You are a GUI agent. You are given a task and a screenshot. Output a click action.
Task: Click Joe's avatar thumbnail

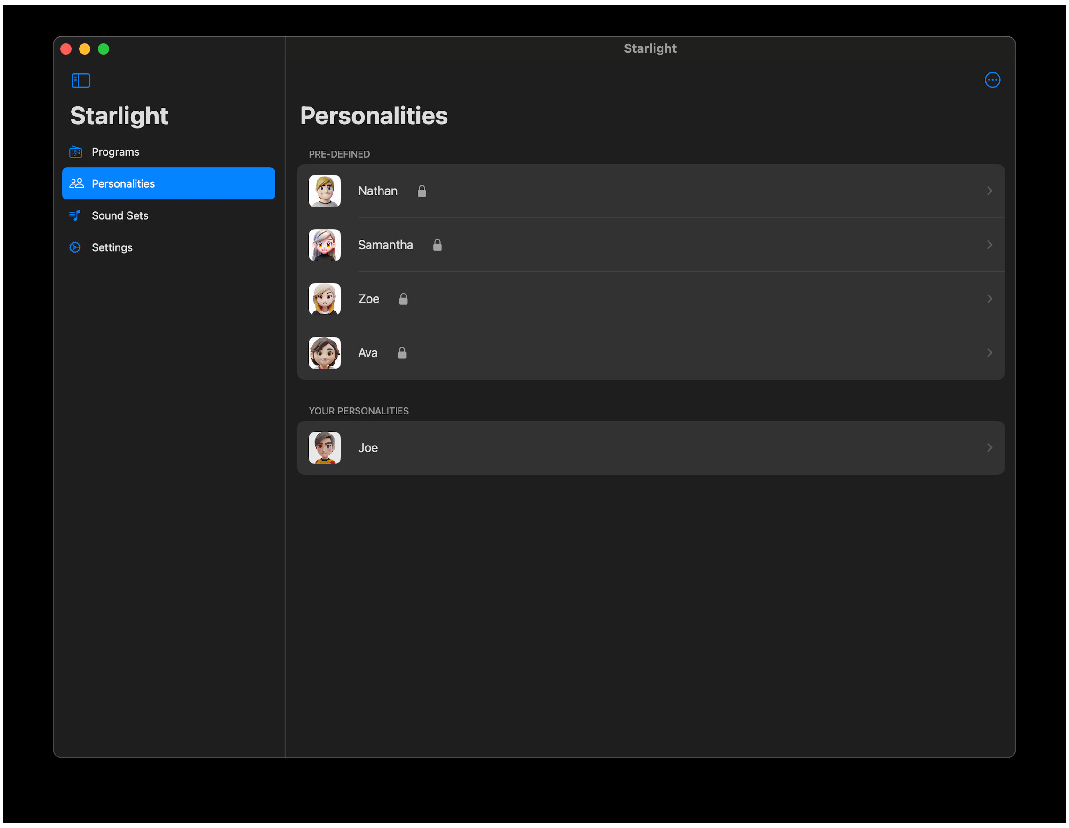[x=325, y=448]
